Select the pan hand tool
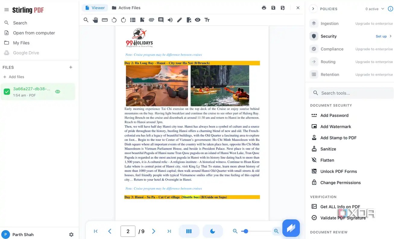The width and height of the screenshot is (394, 239). (x=95, y=20)
